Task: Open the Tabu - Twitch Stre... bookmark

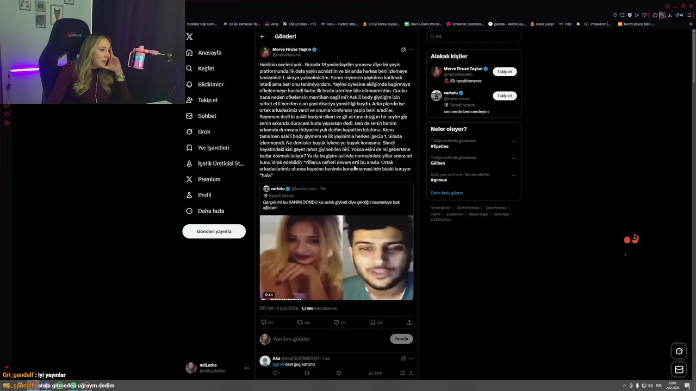Action: (x=339, y=24)
